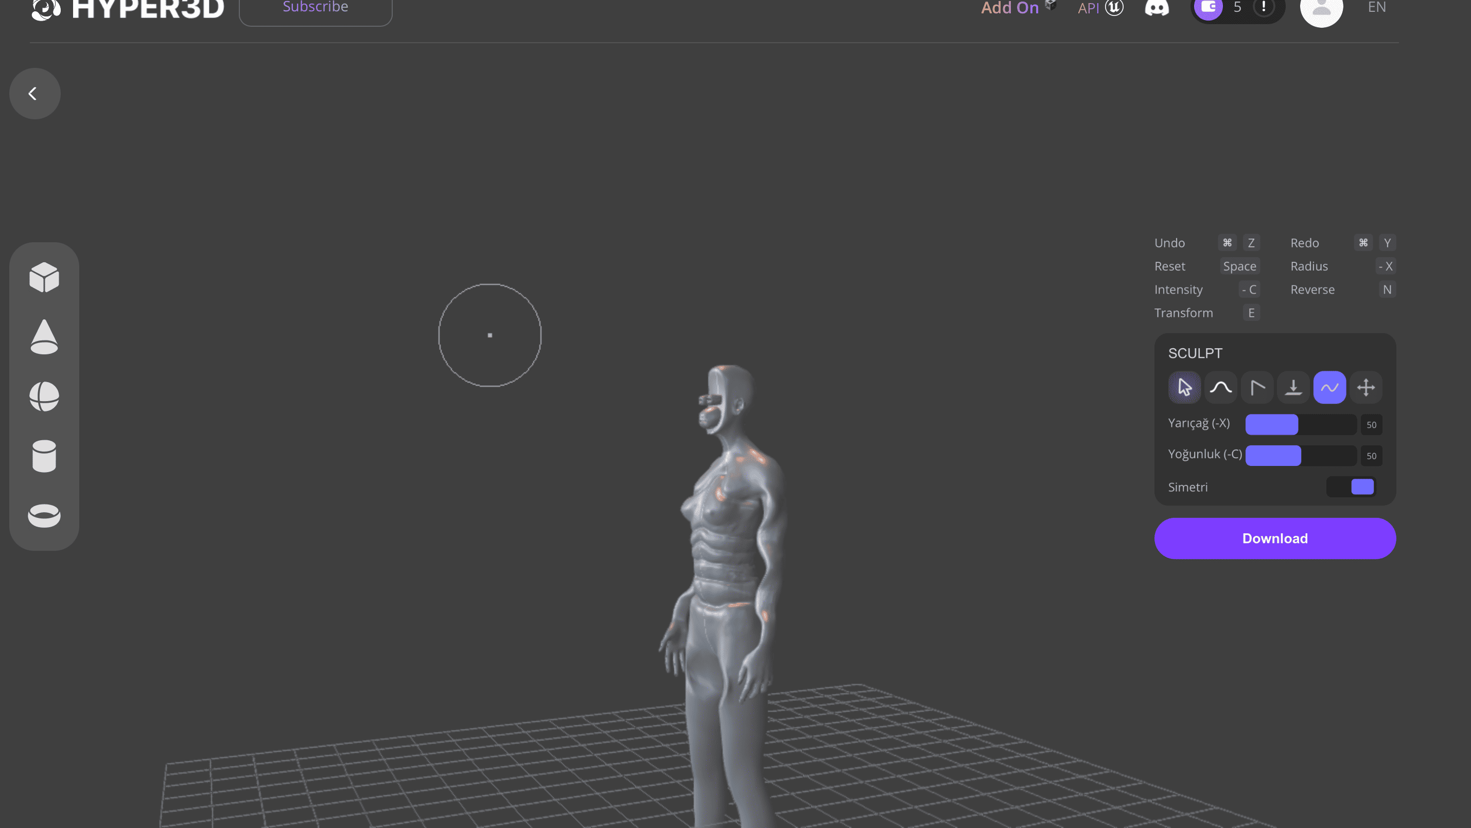The height and width of the screenshot is (828, 1471).
Task: Add a sphere primitive shape
Action: tap(44, 396)
